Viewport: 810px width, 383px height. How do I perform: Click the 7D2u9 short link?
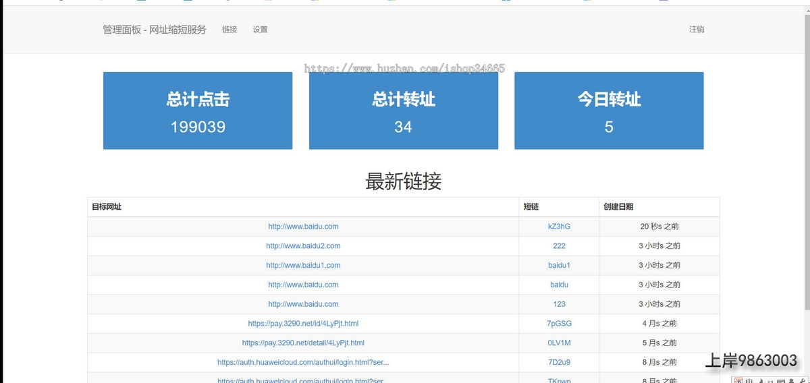click(x=559, y=363)
